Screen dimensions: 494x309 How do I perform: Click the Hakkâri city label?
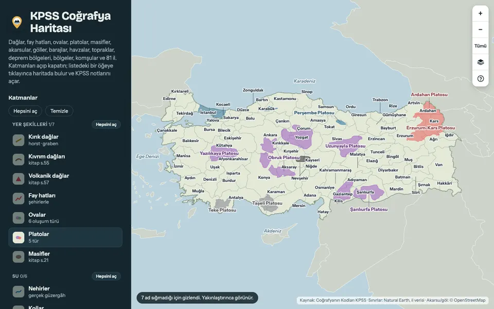pos(444,183)
